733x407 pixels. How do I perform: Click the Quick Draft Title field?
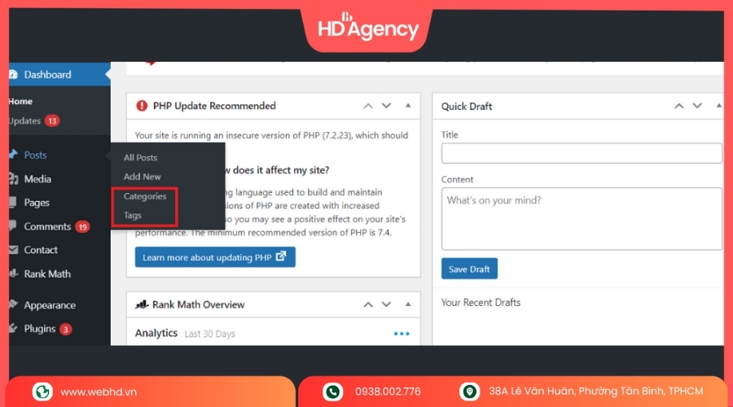point(582,154)
